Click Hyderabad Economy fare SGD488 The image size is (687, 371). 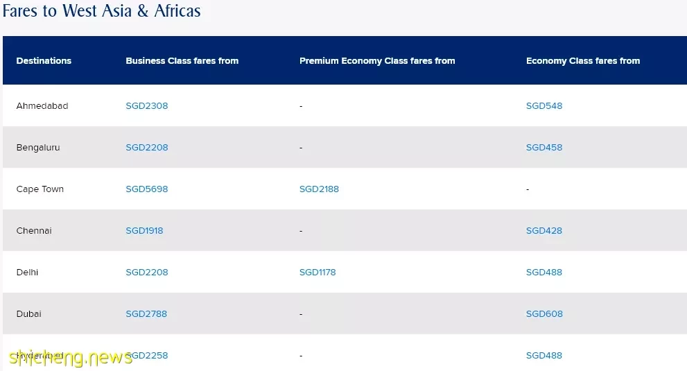tap(544, 356)
